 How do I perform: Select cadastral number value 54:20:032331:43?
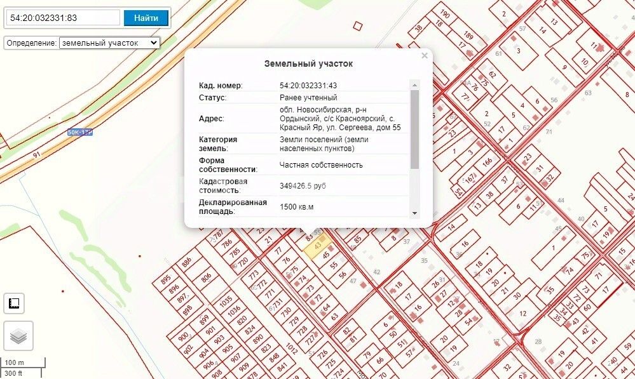point(308,85)
